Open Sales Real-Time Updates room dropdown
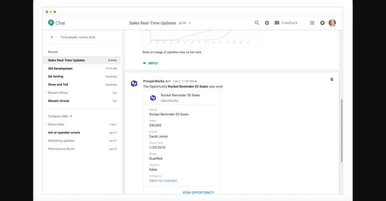386x201 pixels. click(190, 23)
